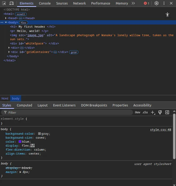The image size is (176, 186).
Task: Collapse the body element node
Action: pyautogui.click(x=6, y=22)
